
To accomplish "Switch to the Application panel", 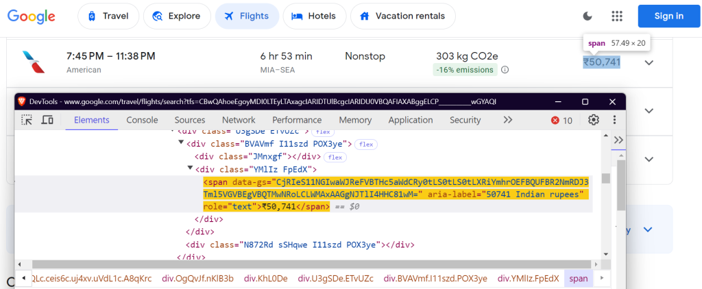I will [x=411, y=120].
